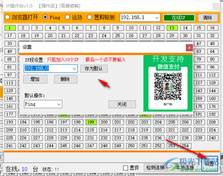This screenshot has width=223, height=176.
Task: Click the online count value 10
Action: 24,169
